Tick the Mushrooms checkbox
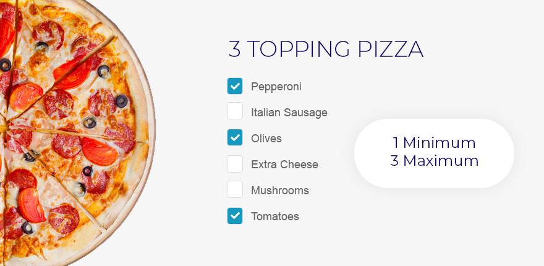Viewport: 544px width, 266px height. tap(235, 190)
